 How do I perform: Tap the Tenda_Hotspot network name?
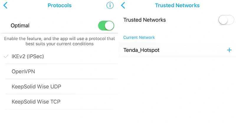point(141,50)
